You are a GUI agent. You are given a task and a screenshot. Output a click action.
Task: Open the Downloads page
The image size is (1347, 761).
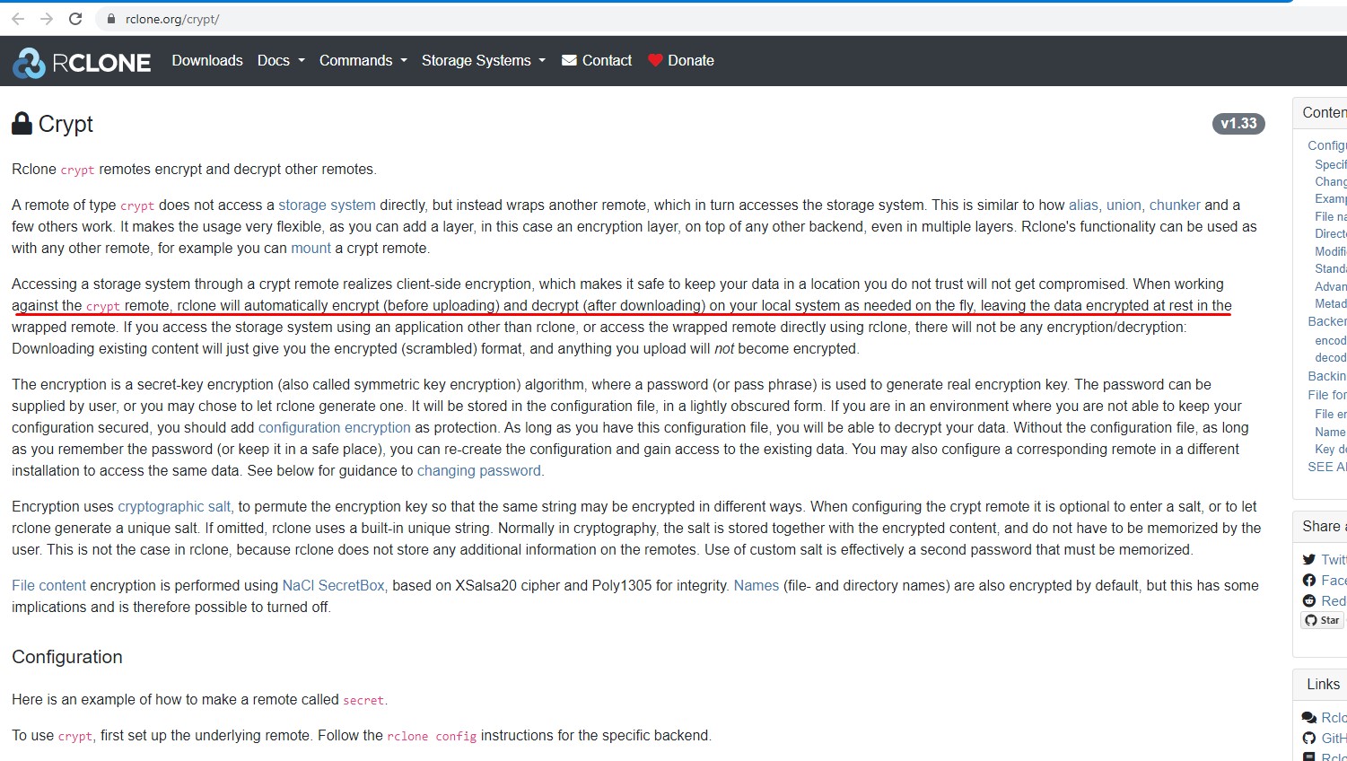[x=207, y=60]
